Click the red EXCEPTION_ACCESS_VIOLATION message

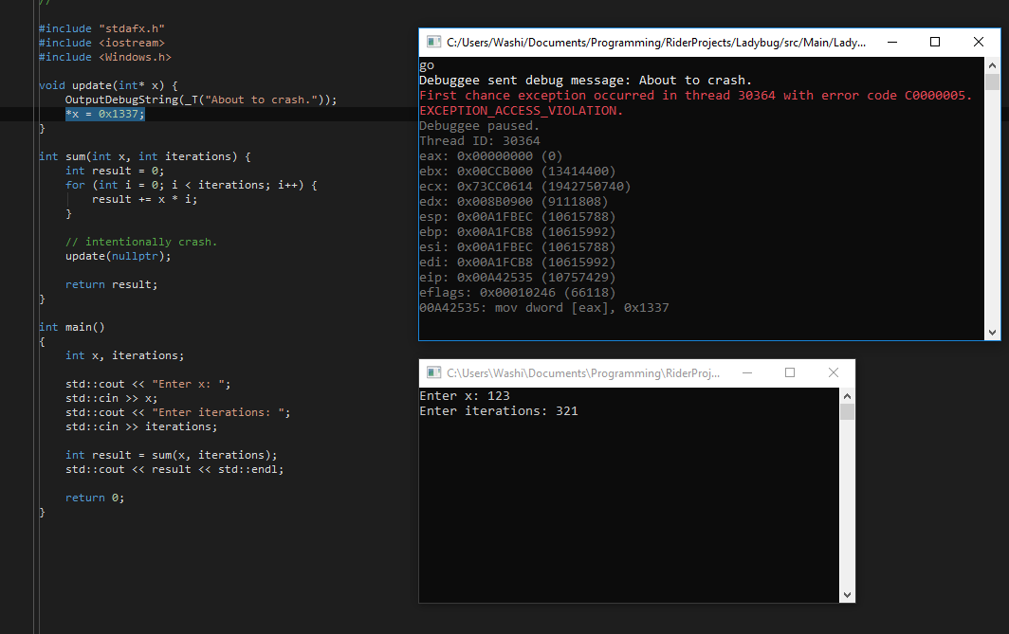pyautogui.click(x=521, y=111)
